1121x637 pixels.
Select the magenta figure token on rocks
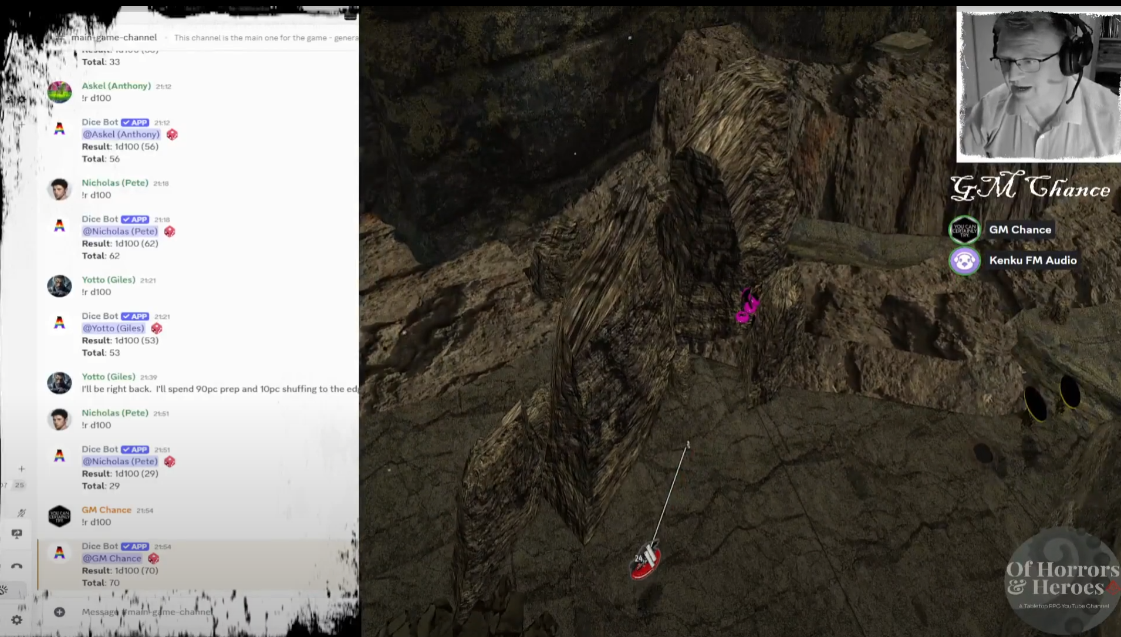(747, 306)
